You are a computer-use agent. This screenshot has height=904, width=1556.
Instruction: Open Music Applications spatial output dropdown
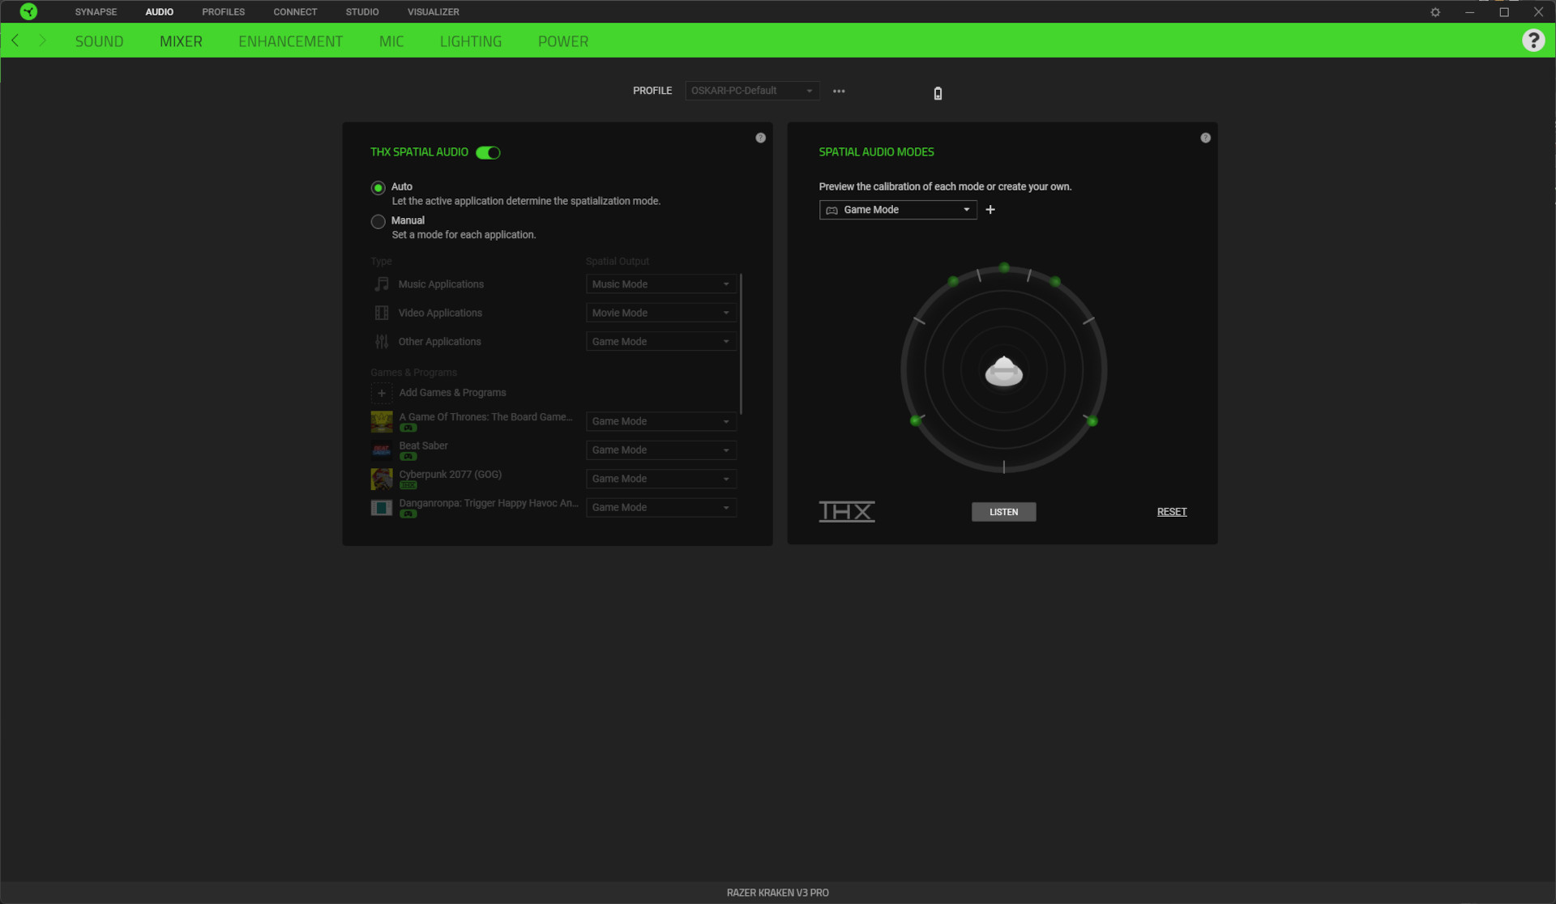pyautogui.click(x=660, y=284)
